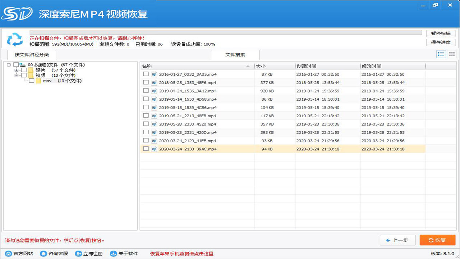Image resolution: width=460 pixels, height=259 pixels.
Task: Select all files via the mov folder checkbox
Action: coord(31,81)
